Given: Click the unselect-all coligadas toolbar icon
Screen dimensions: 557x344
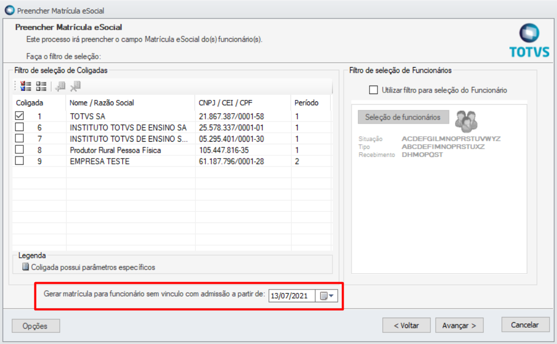Looking at the screenshot, I should tap(41, 86).
